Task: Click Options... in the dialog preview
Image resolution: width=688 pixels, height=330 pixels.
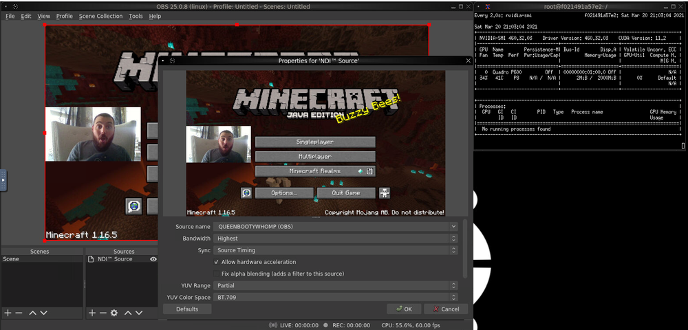Action: click(x=284, y=192)
